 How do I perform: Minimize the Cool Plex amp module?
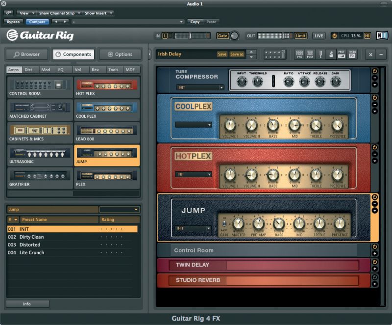coord(374,105)
